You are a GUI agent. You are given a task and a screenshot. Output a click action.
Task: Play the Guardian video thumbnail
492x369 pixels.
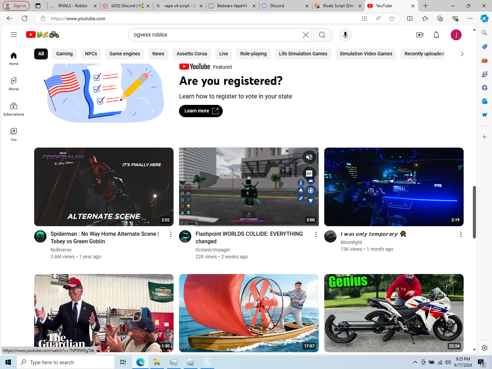point(104,313)
